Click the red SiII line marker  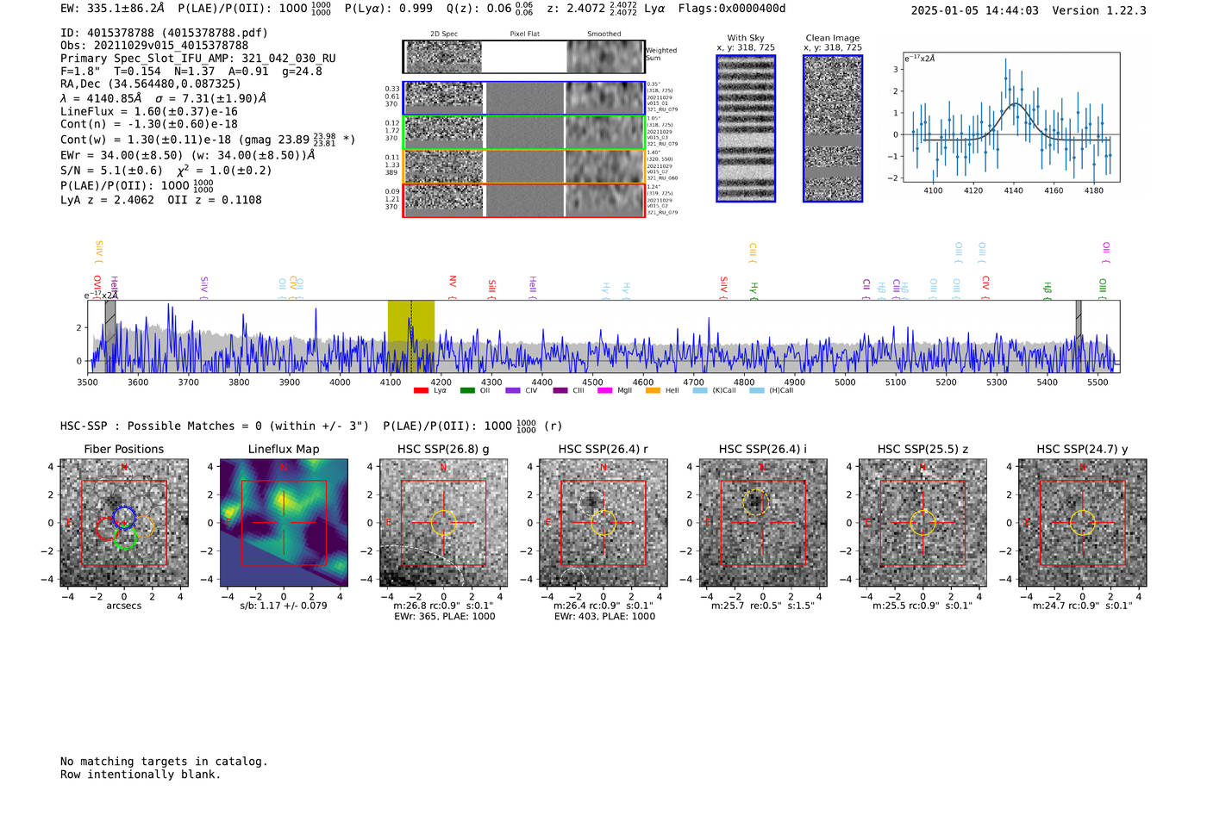pyautogui.click(x=492, y=289)
